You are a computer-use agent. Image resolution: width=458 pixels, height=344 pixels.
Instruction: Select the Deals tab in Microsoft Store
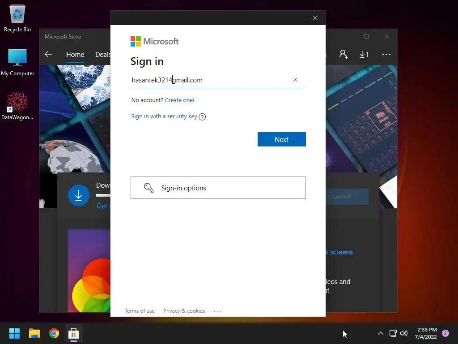pos(103,54)
